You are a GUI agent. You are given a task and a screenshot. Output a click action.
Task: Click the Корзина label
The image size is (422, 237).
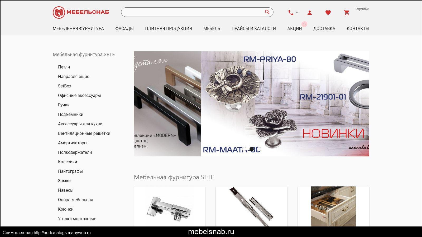(x=362, y=9)
